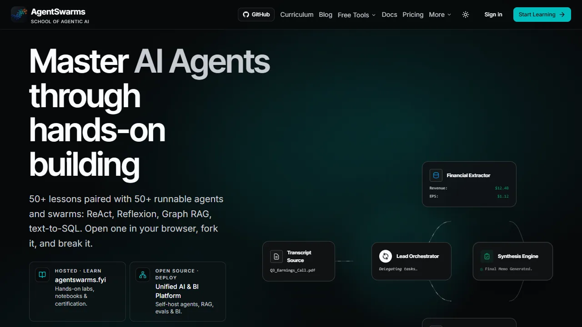Open the AgentSwarms home title link

(58, 12)
